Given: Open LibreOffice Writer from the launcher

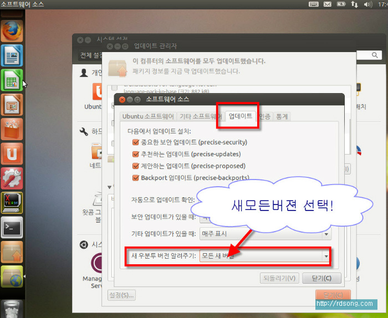Looking at the screenshot, I should point(12,55).
